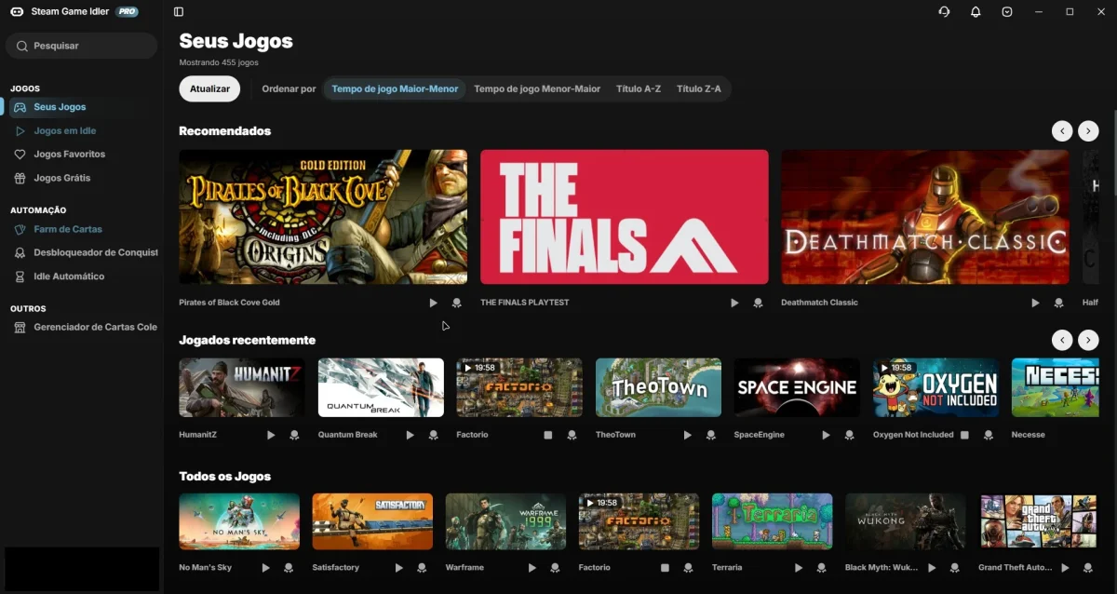Open the rounded chevron dropdown in title bar
This screenshot has width=1117, height=594.
[x=1007, y=12]
